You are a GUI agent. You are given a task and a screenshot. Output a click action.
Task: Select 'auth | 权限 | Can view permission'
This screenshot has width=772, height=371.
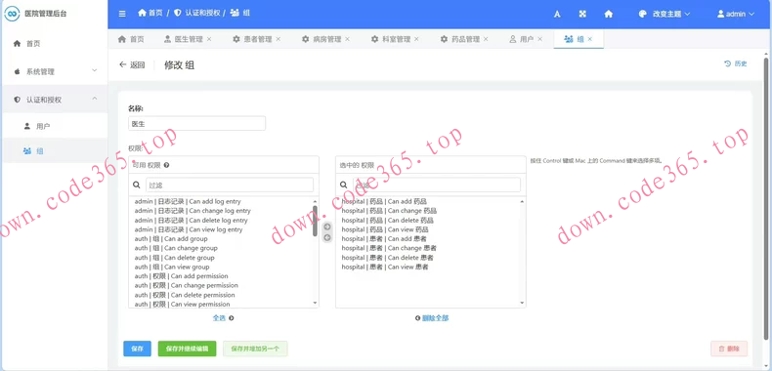182,304
